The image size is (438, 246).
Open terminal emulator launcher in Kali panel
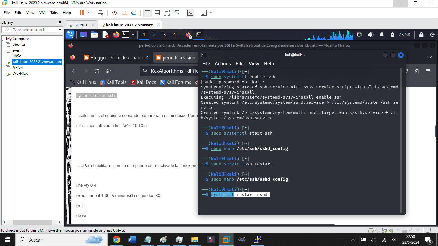tap(126, 35)
